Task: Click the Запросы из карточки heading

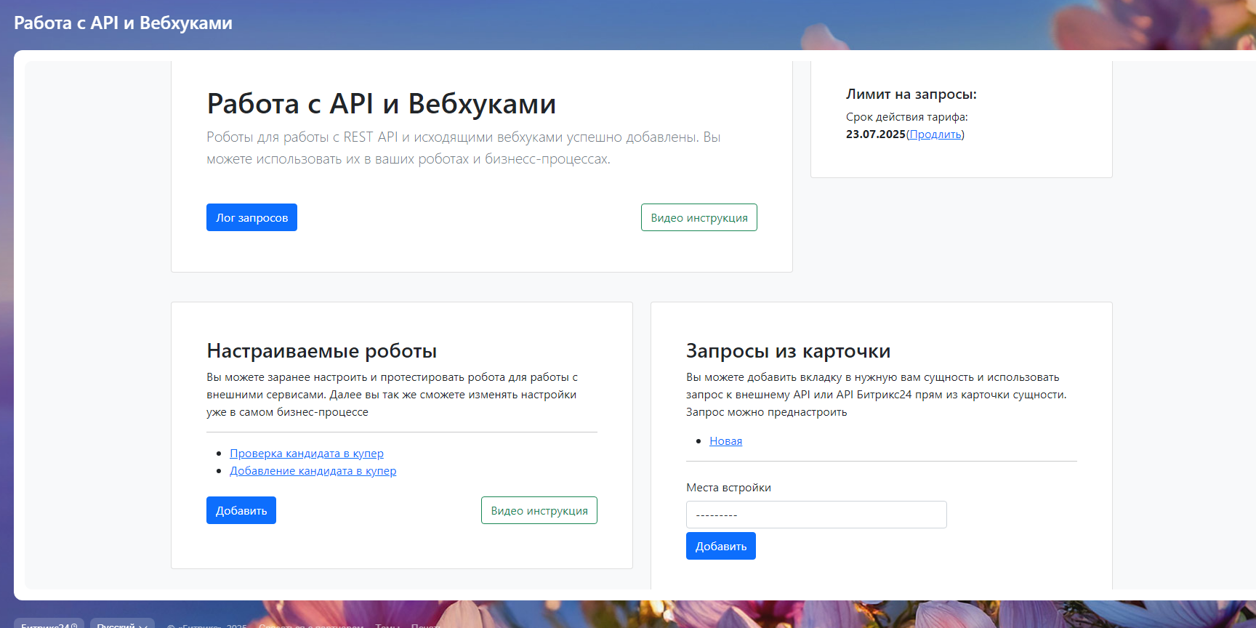Action: click(x=788, y=351)
